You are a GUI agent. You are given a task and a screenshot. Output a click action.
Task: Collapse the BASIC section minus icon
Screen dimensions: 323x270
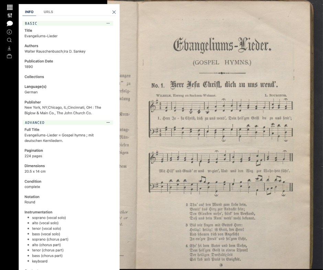coord(108,23)
